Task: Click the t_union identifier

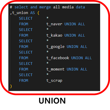Action: tap(20, 13)
